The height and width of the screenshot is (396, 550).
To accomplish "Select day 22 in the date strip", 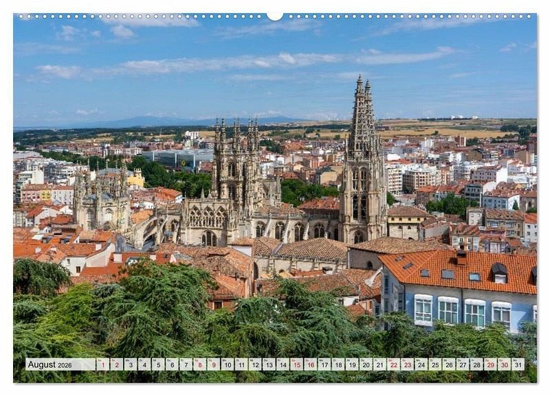I will coord(393,364).
